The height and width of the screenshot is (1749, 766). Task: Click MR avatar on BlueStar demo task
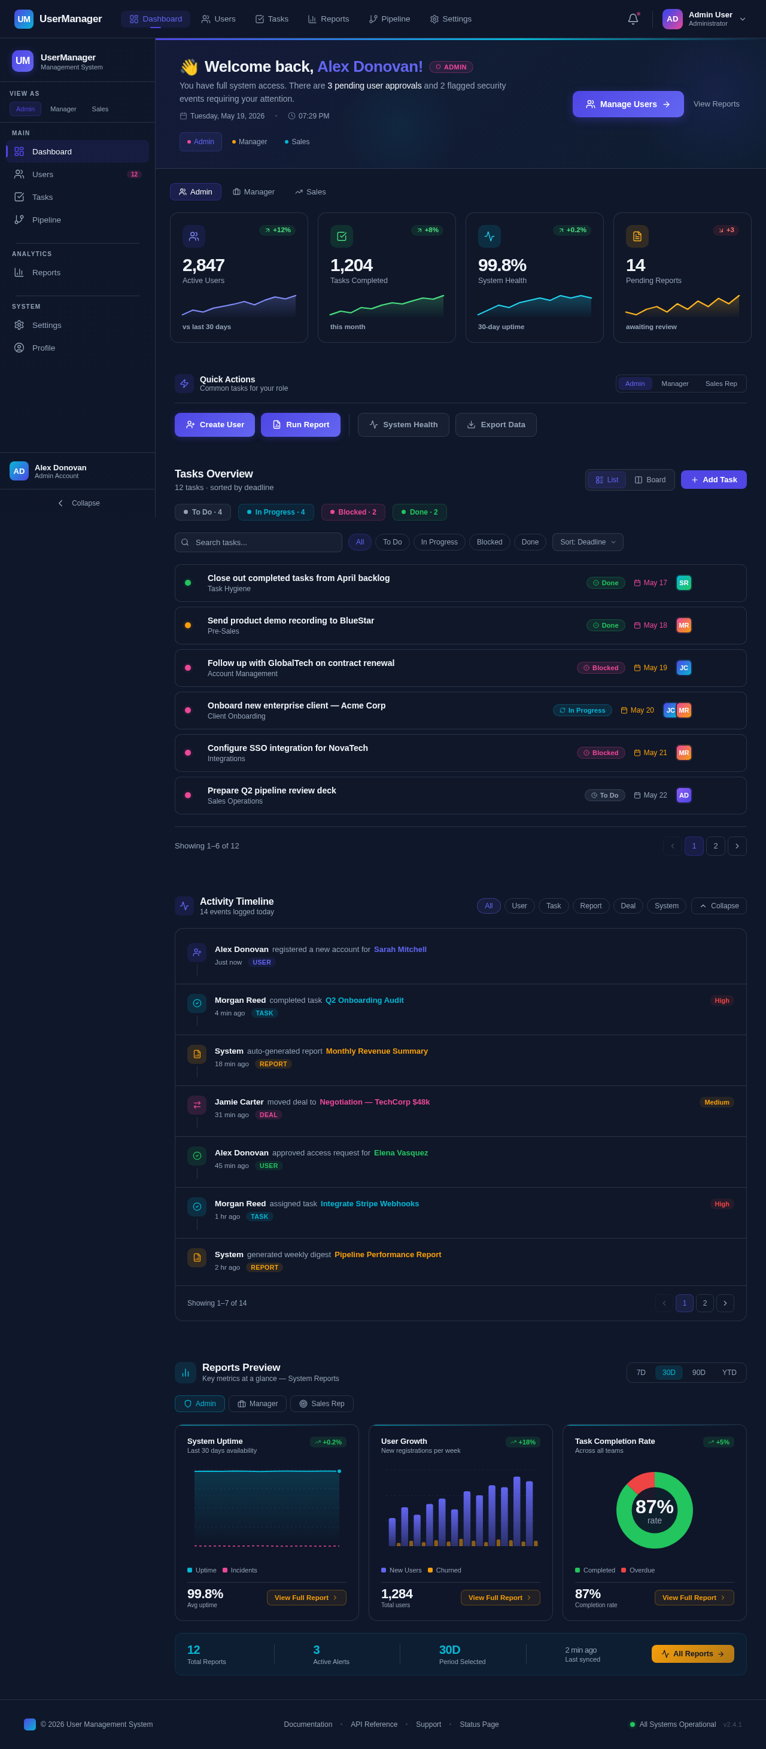coord(684,625)
